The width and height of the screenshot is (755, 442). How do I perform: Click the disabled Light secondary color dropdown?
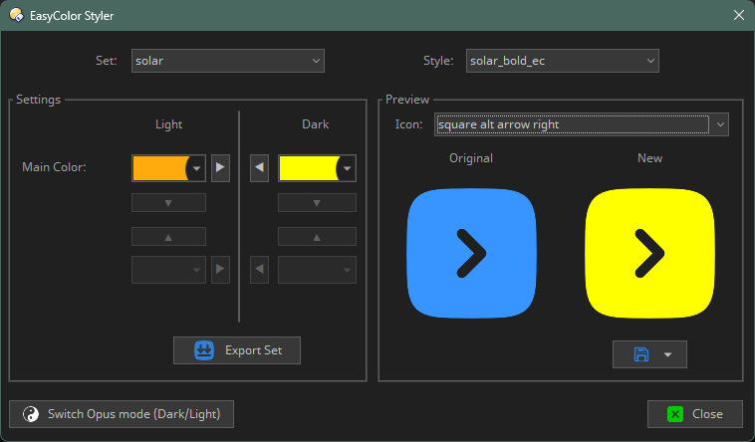point(168,270)
